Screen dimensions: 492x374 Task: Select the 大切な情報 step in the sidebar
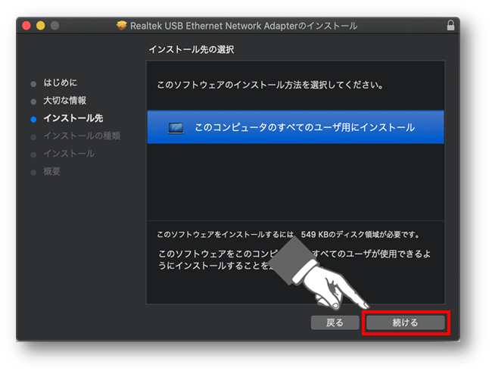(64, 101)
